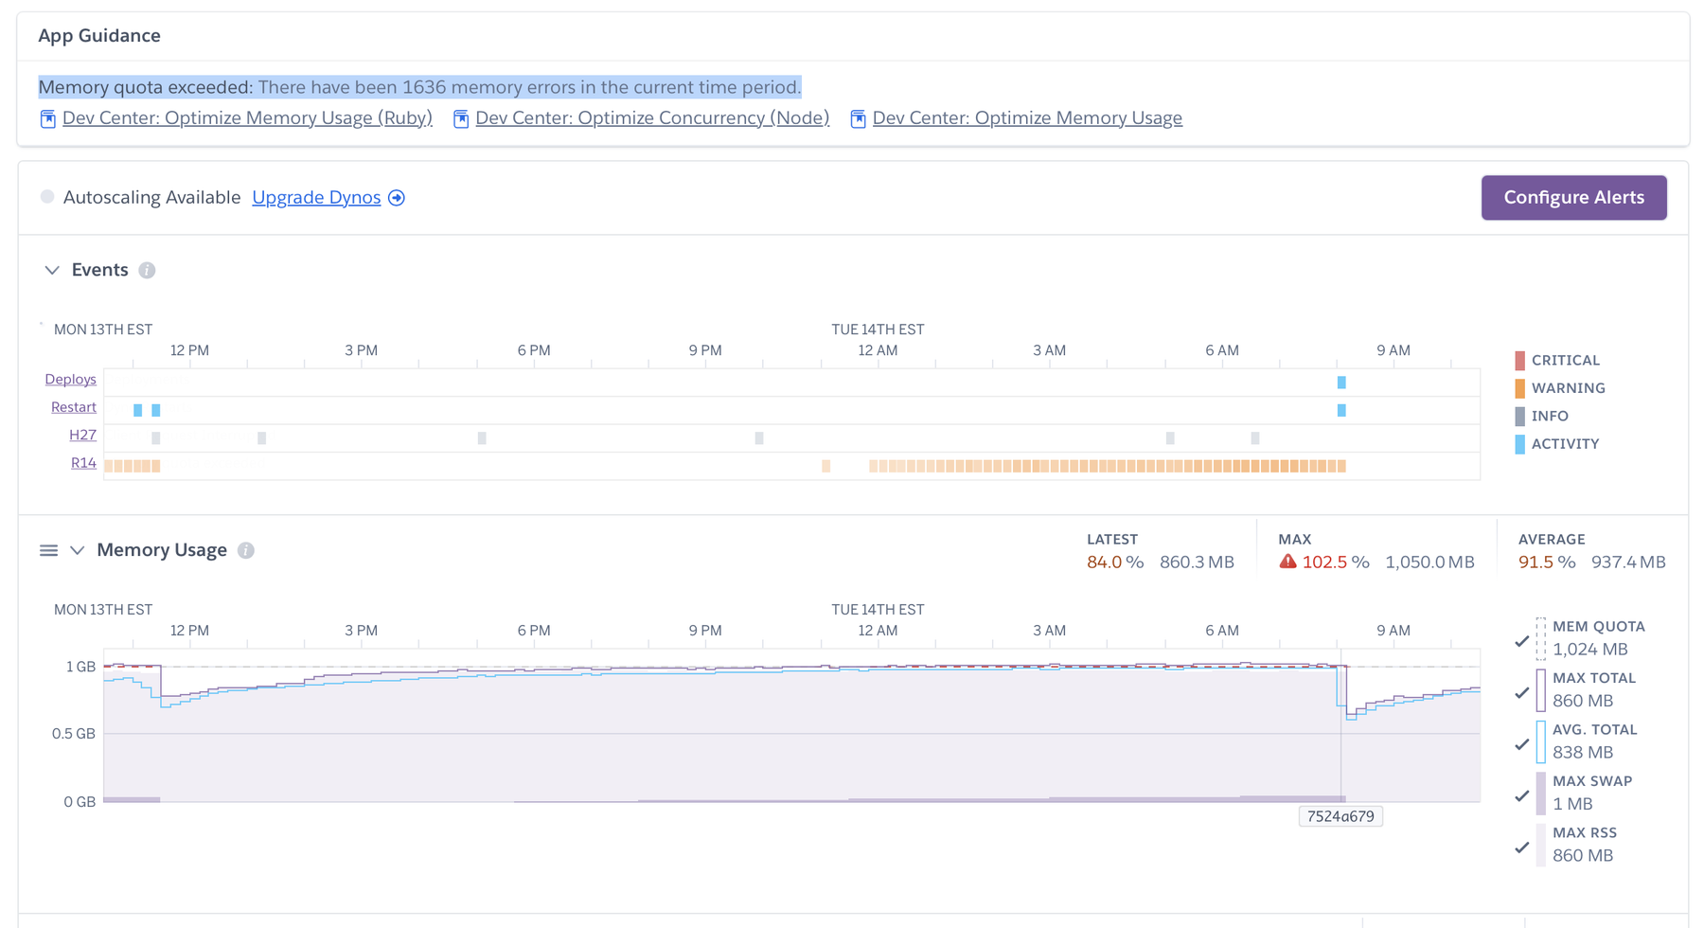Click the Autoscaling Available status dot
This screenshot has height=928, width=1704.
click(x=47, y=197)
